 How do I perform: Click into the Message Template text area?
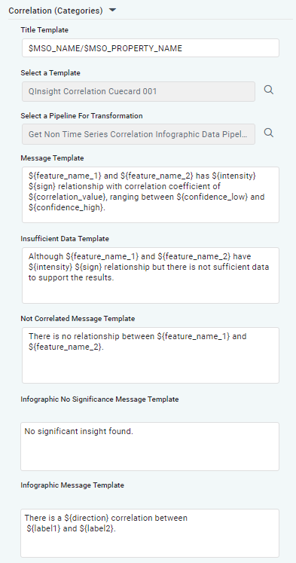[151, 194]
